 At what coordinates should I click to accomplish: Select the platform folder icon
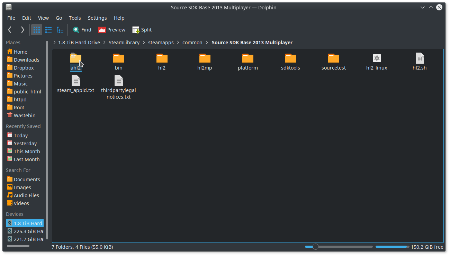point(248,58)
